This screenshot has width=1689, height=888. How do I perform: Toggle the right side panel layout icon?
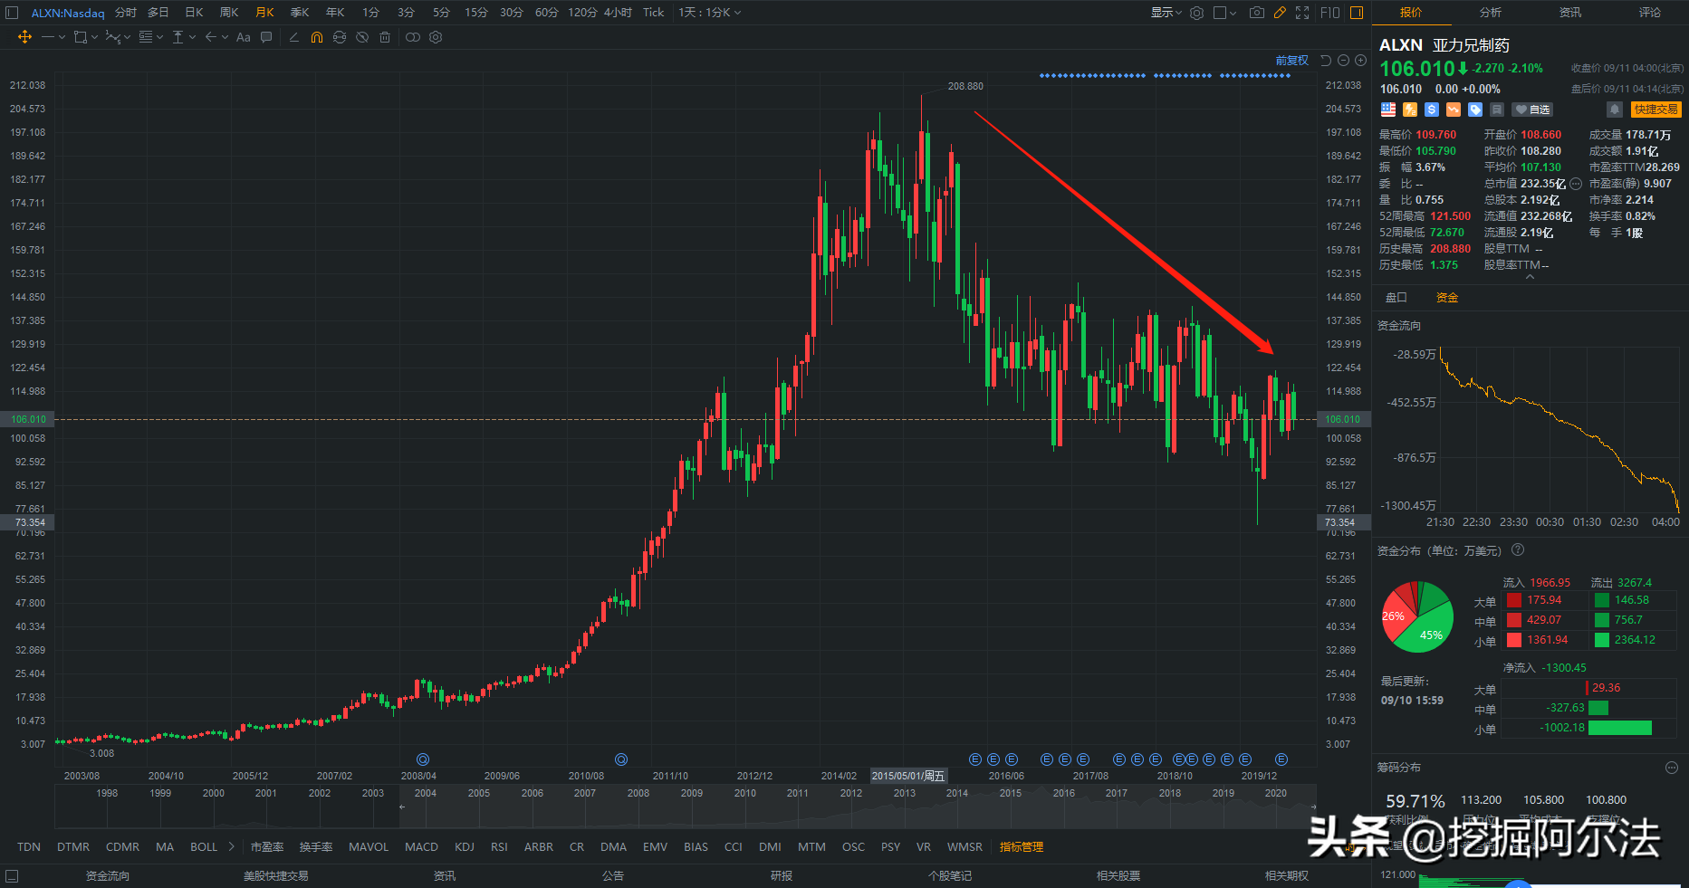click(x=1357, y=13)
